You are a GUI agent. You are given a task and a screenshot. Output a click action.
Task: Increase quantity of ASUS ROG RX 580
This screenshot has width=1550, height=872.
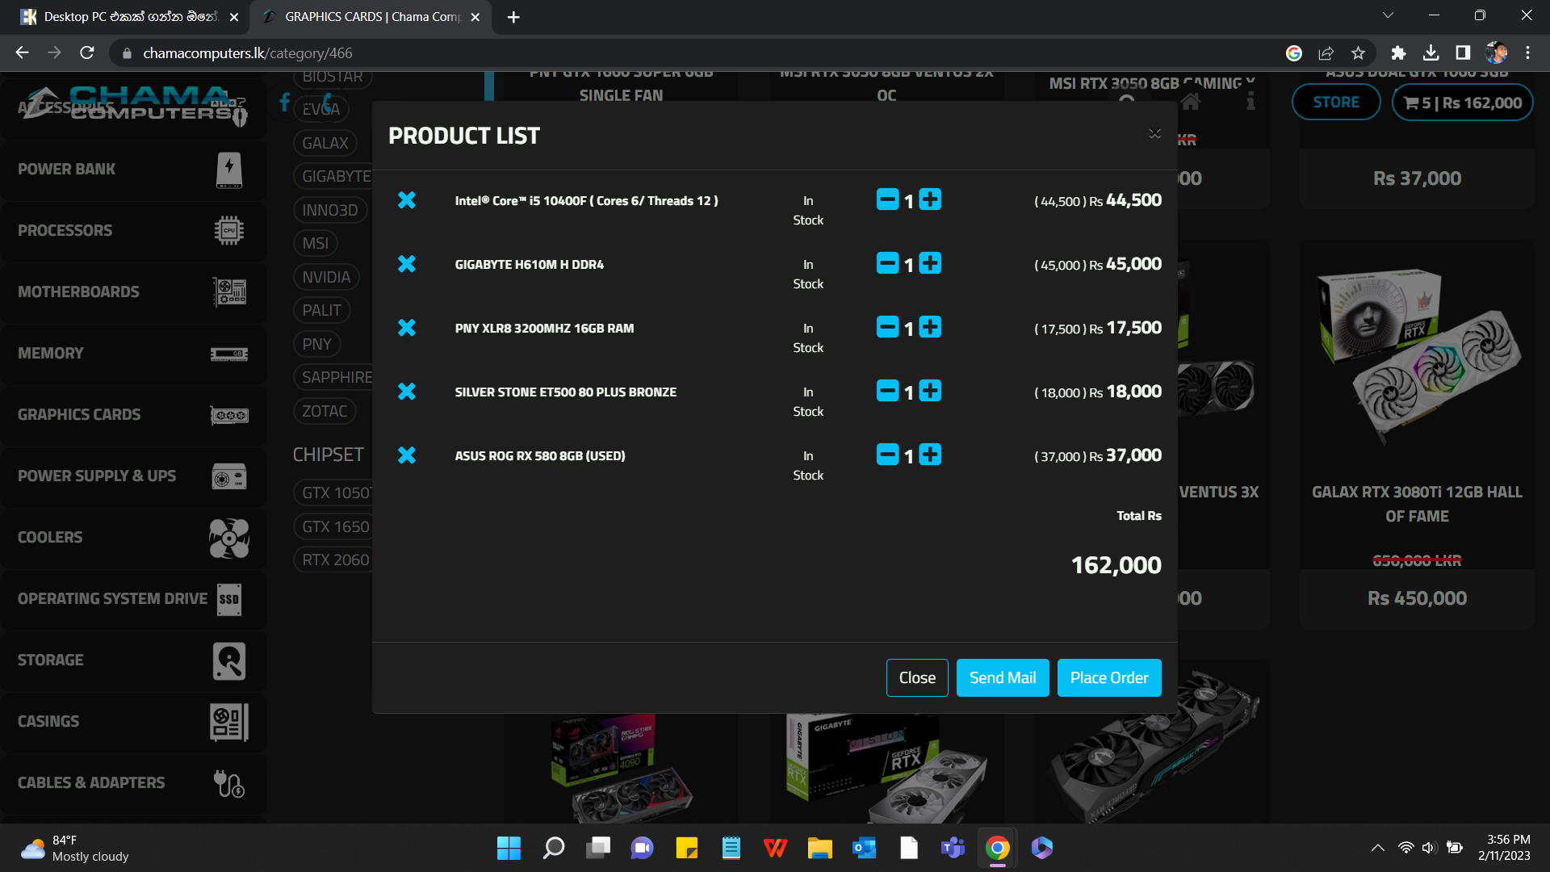pos(930,455)
